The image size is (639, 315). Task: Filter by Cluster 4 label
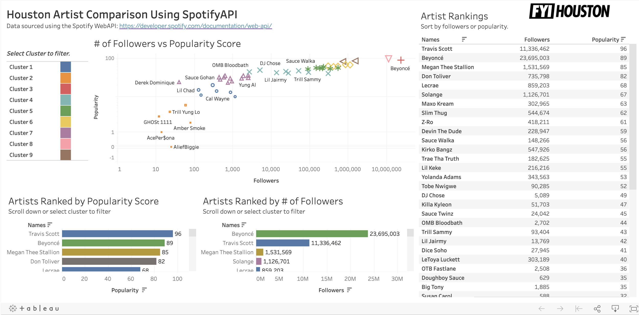tap(21, 100)
